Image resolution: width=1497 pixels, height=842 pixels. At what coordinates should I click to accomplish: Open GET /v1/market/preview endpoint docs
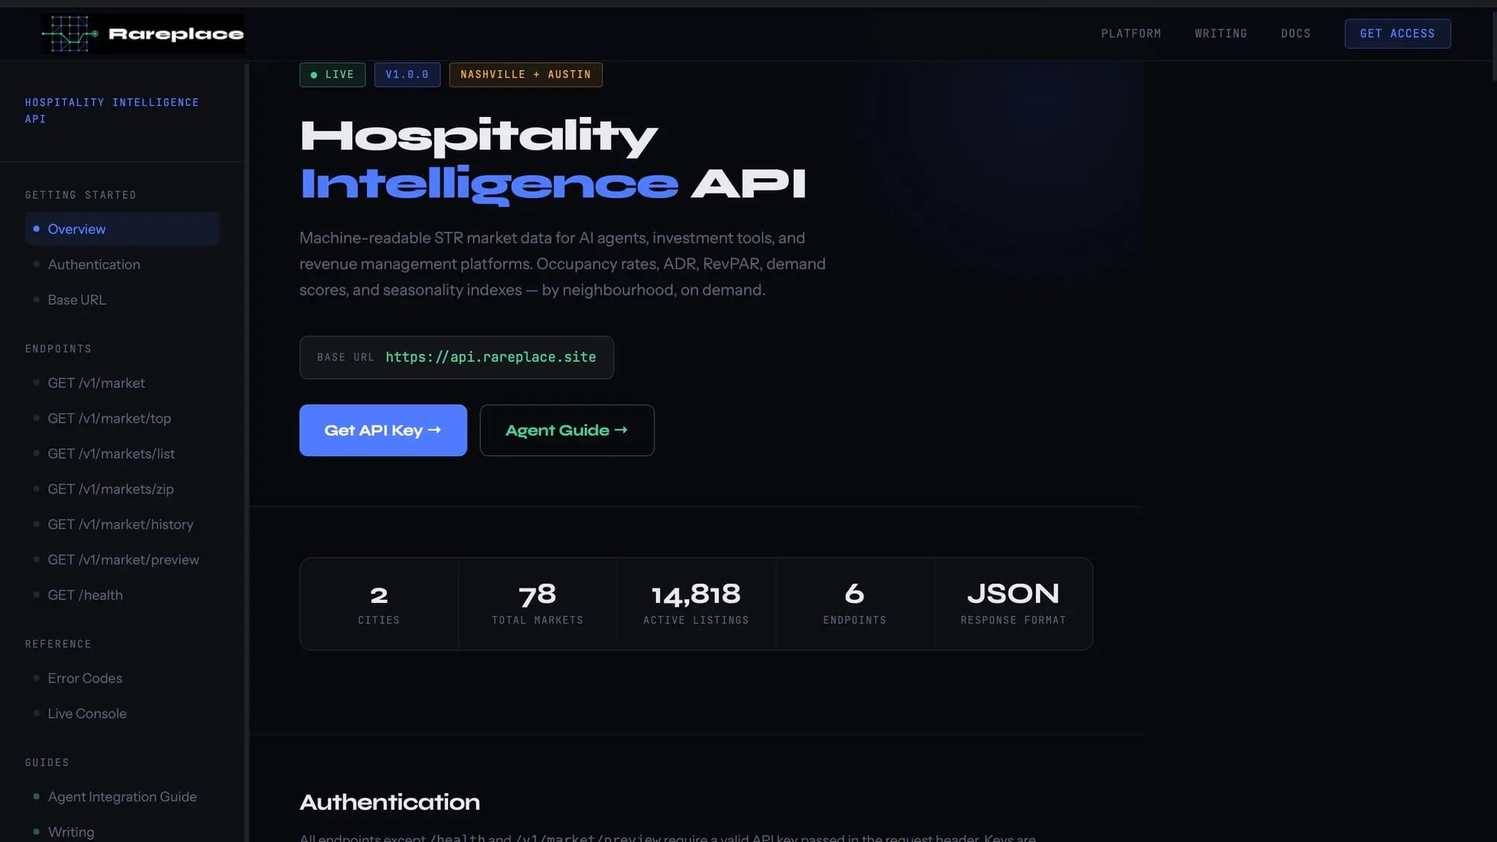pos(122,560)
